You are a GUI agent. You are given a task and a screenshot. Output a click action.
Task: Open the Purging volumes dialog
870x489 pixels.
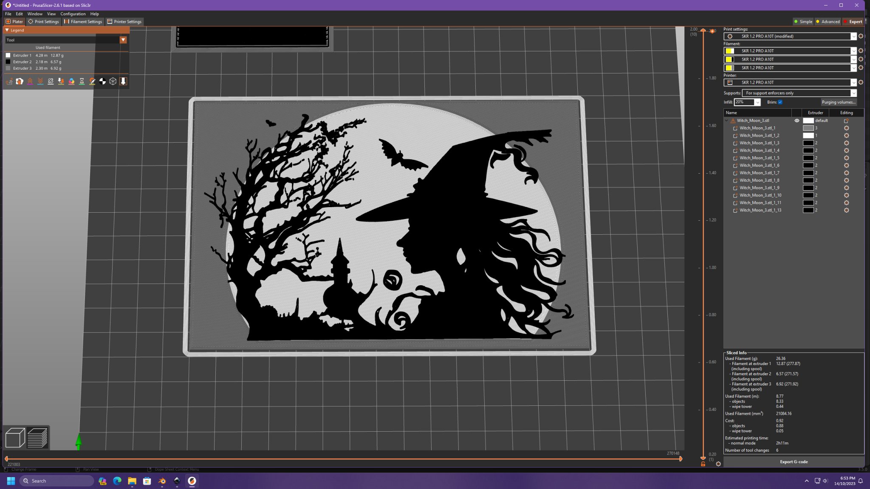pyautogui.click(x=838, y=102)
